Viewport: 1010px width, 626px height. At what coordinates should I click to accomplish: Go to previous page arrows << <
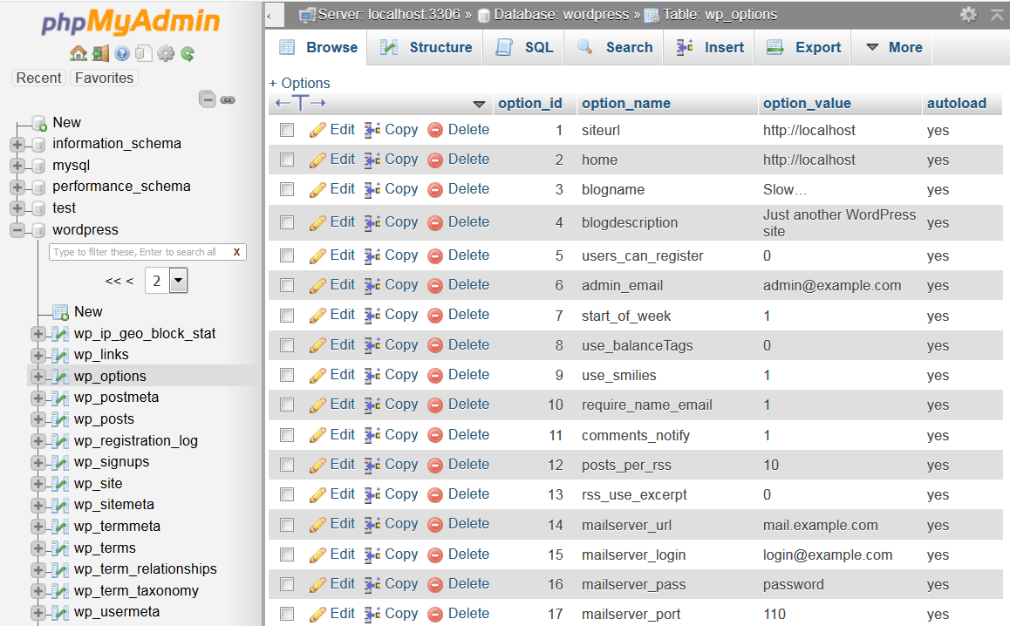[119, 281]
